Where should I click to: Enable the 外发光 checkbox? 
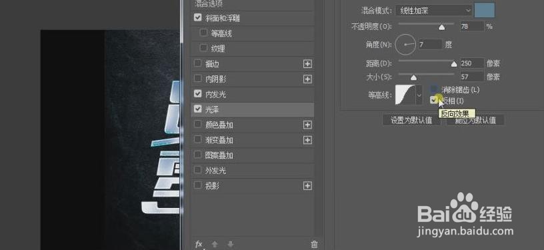point(198,170)
